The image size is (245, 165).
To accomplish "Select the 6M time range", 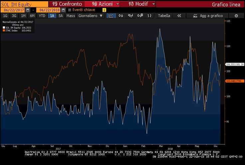I will pos(32,16).
